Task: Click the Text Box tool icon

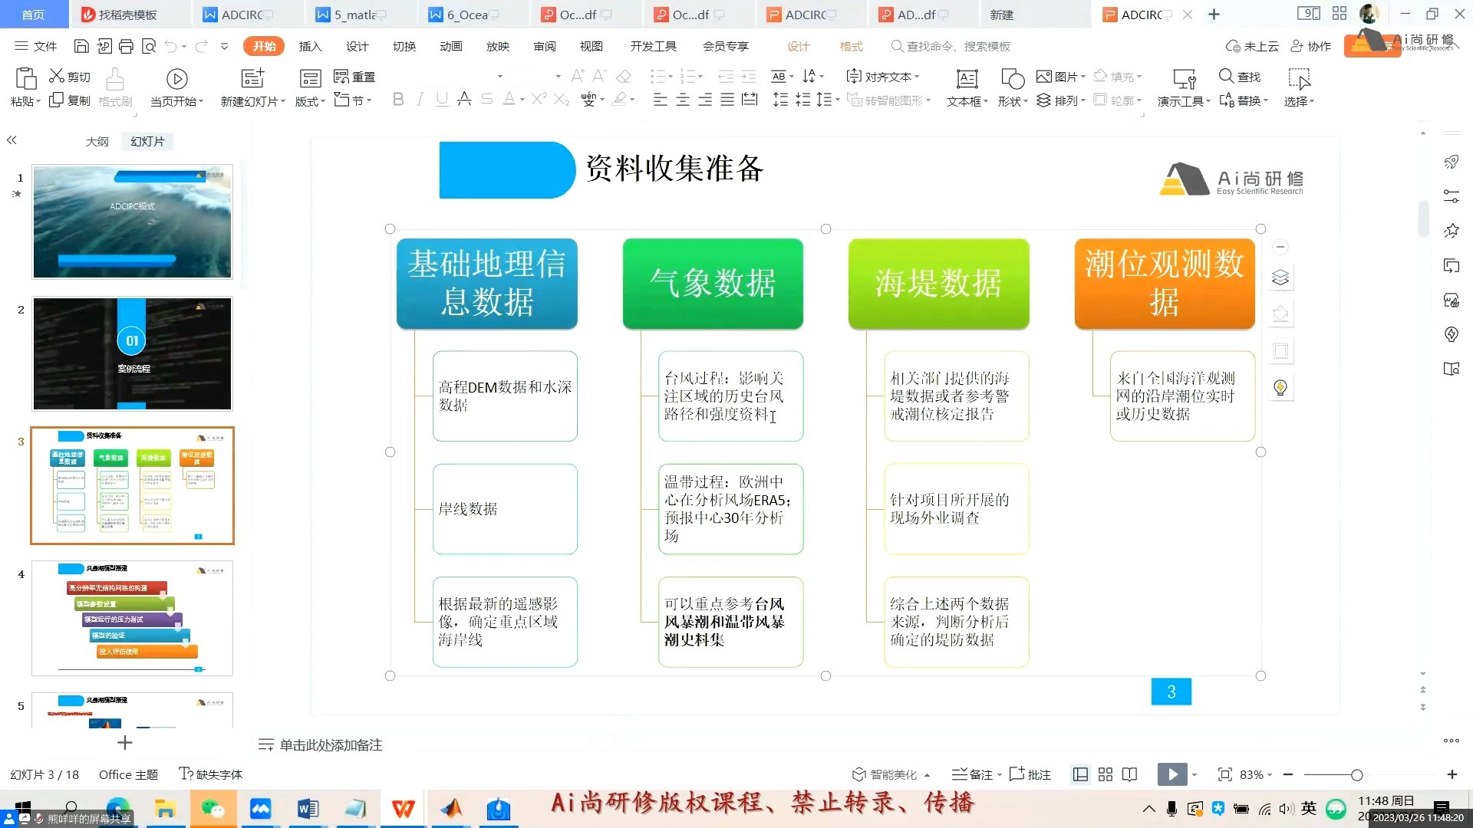Action: (x=967, y=80)
